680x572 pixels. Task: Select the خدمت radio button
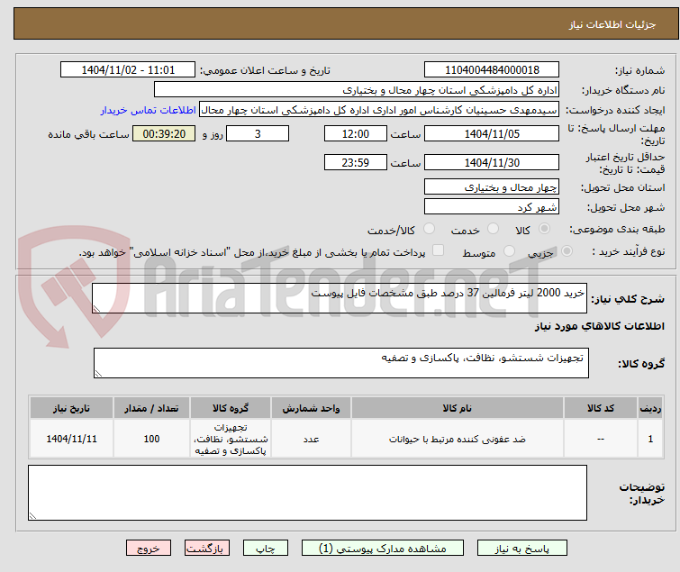(x=493, y=229)
